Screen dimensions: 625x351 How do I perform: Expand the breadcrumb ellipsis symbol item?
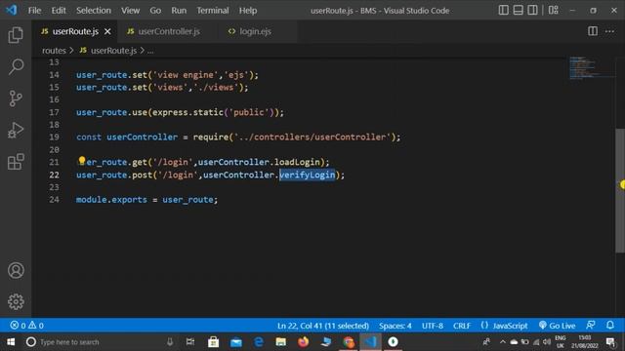(x=150, y=51)
